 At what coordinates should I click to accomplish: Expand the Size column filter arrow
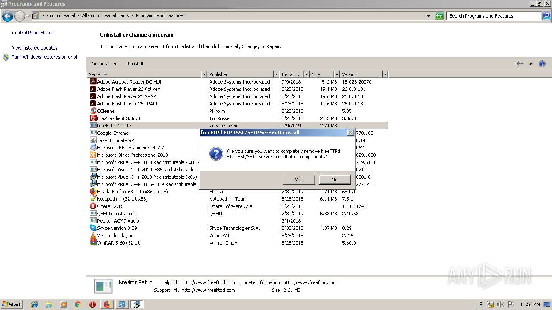point(336,74)
